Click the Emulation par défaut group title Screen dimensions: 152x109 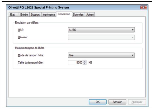click(27, 23)
